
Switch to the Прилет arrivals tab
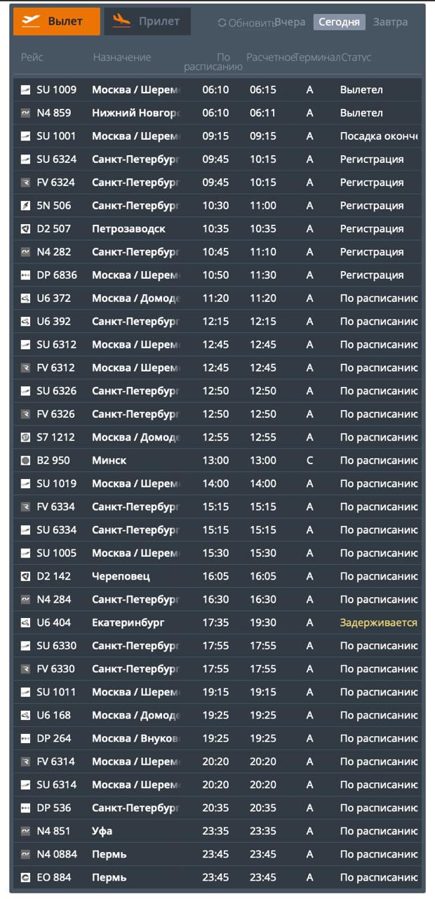[x=147, y=22]
